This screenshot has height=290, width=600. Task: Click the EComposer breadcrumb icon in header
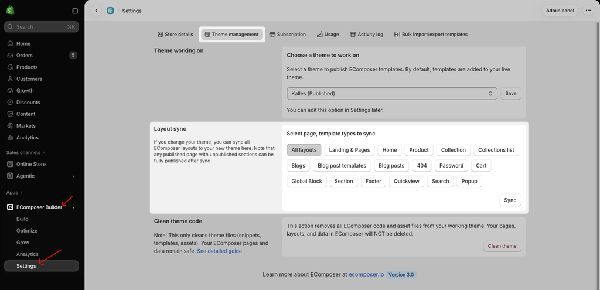[x=110, y=11]
